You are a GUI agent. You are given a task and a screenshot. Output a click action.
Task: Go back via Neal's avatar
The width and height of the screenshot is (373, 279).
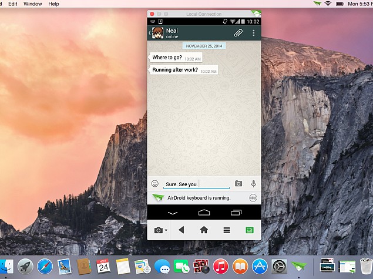pos(156,33)
